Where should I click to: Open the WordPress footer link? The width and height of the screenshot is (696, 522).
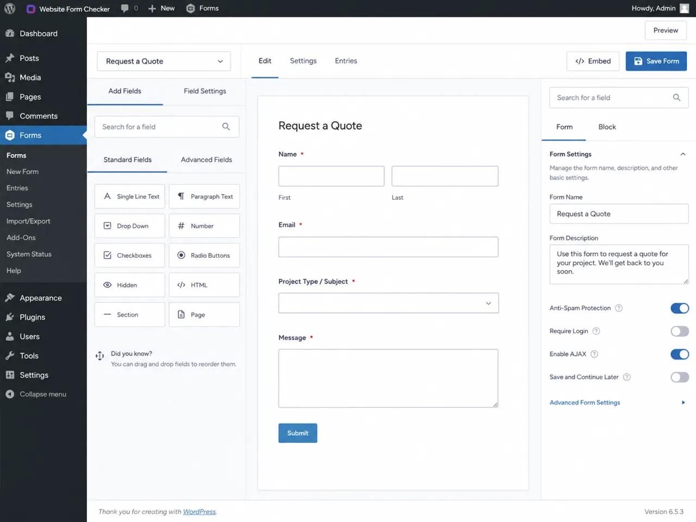(x=199, y=512)
